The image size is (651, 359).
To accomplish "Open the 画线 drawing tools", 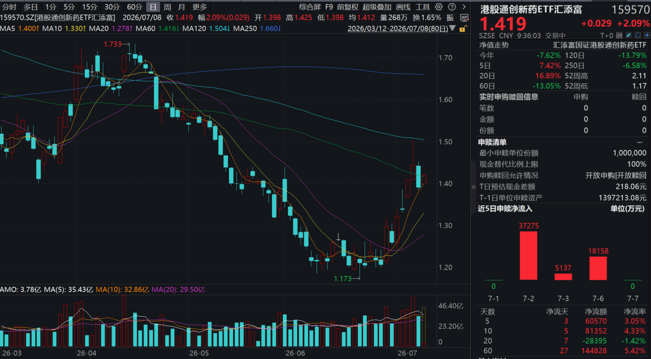I will point(403,7).
